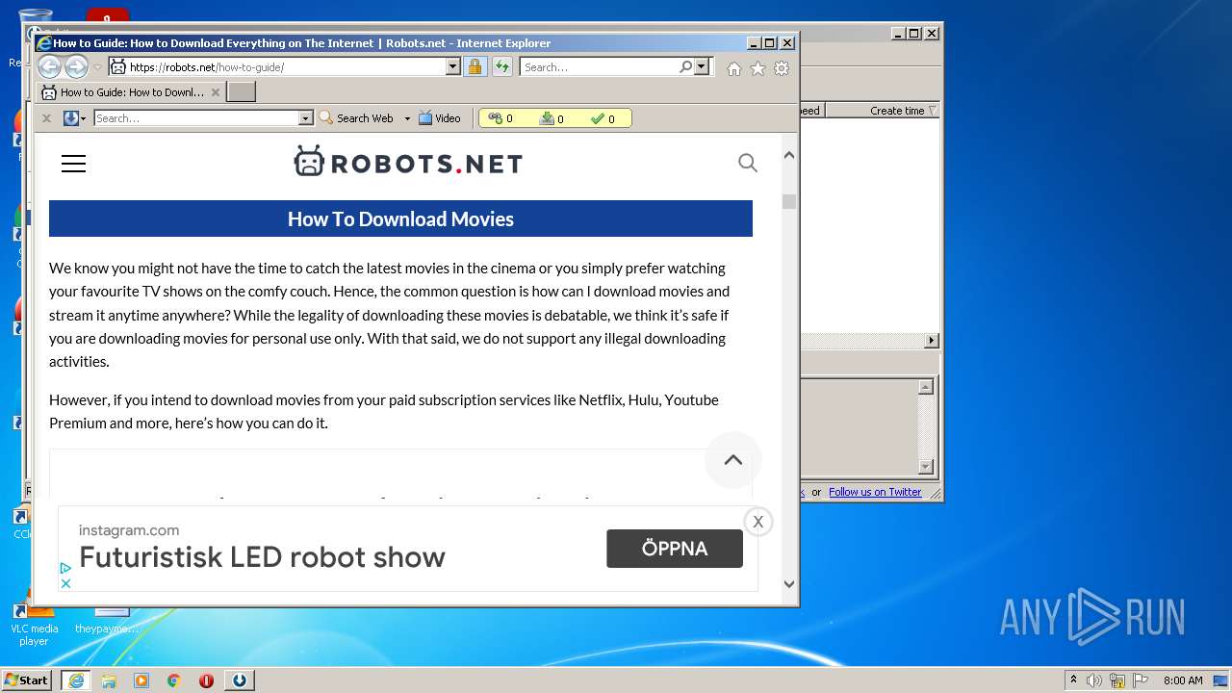Click the magnifier in IE search box
Image resolution: width=1232 pixels, height=693 pixels.
[685, 66]
